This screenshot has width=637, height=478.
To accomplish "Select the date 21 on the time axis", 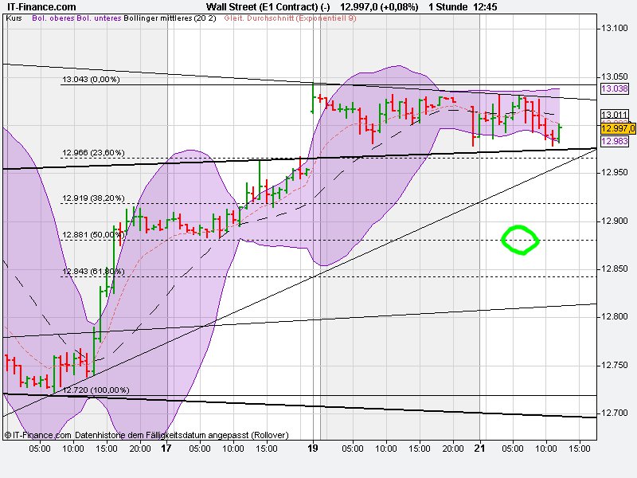I will (x=479, y=448).
